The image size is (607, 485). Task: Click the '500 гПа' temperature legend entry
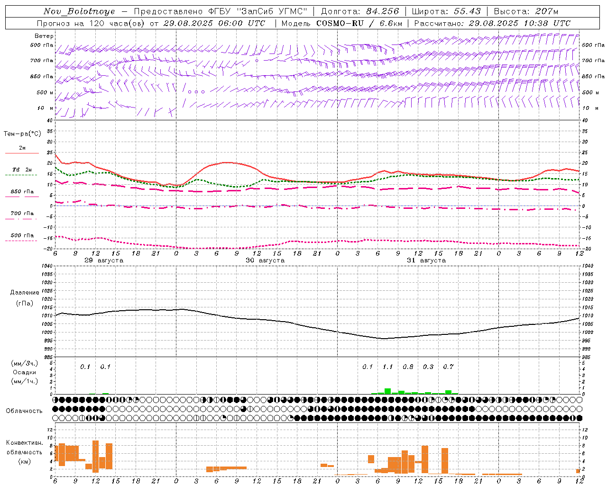click(22, 235)
